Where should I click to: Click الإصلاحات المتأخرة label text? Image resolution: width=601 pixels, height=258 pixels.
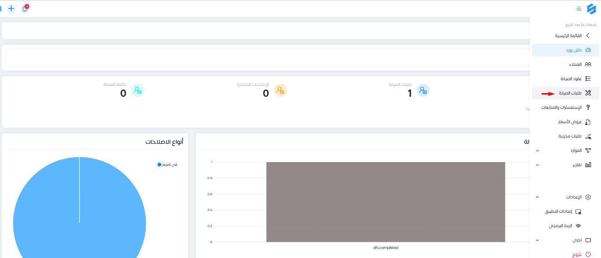(253, 85)
